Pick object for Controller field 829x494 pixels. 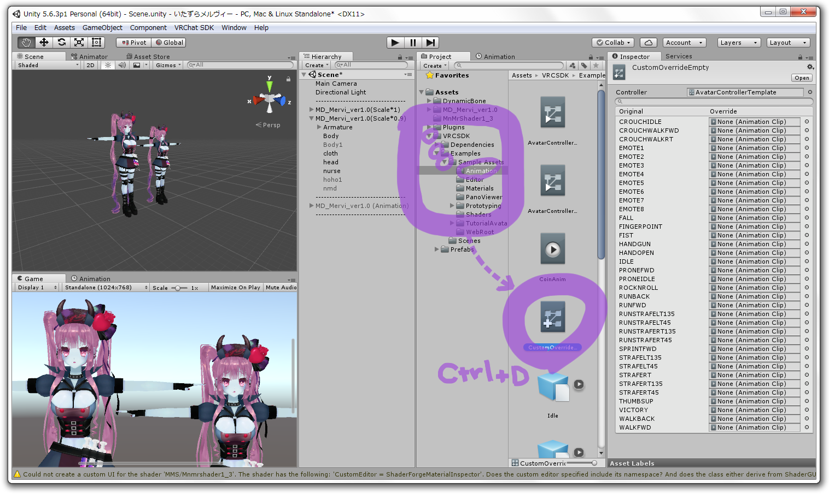point(810,92)
